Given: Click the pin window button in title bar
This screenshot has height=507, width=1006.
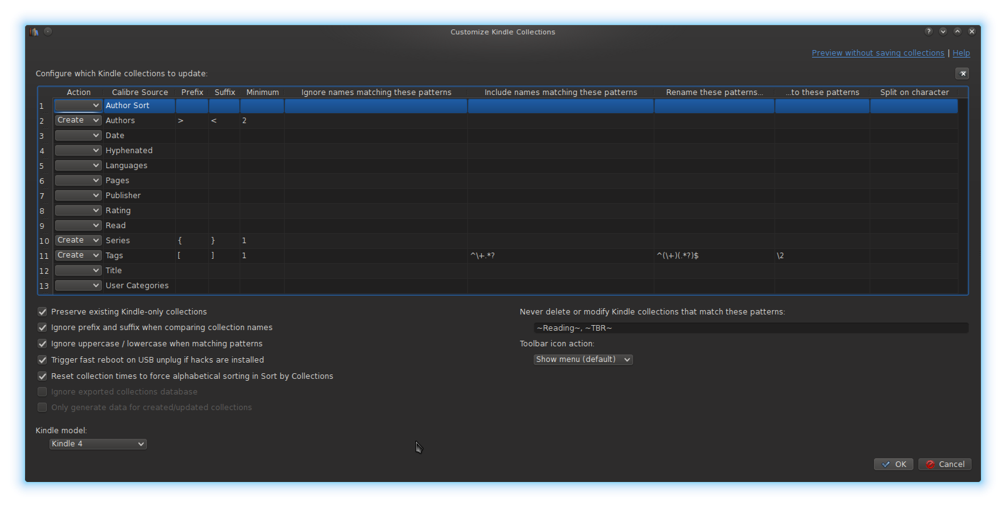Looking at the screenshot, I should [x=48, y=31].
